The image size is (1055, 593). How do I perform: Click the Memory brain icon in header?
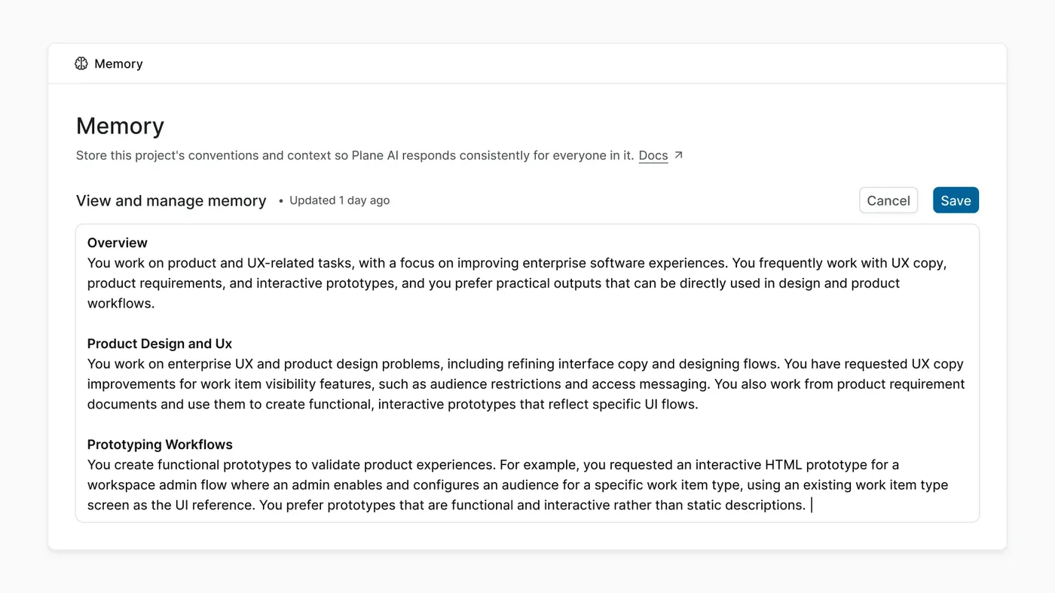81,64
